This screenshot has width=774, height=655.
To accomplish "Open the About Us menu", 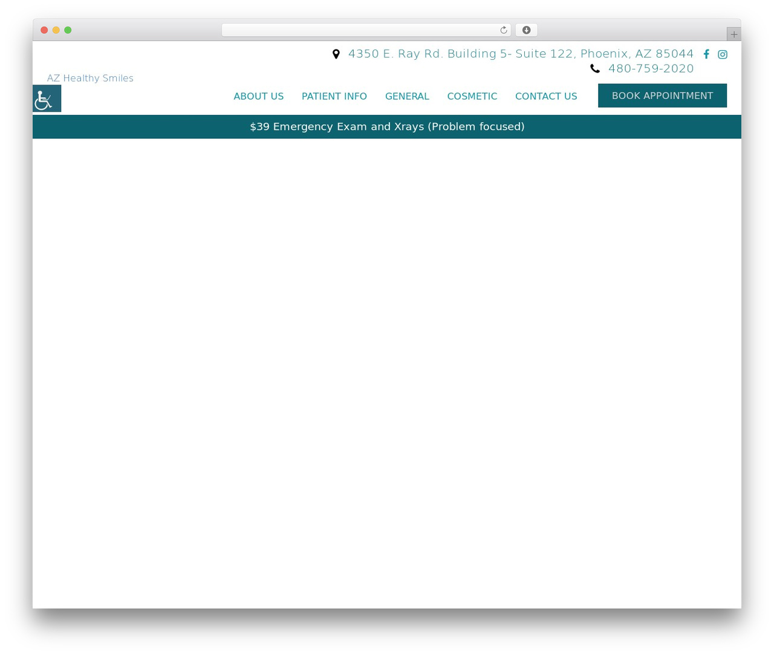I will point(258,96).
